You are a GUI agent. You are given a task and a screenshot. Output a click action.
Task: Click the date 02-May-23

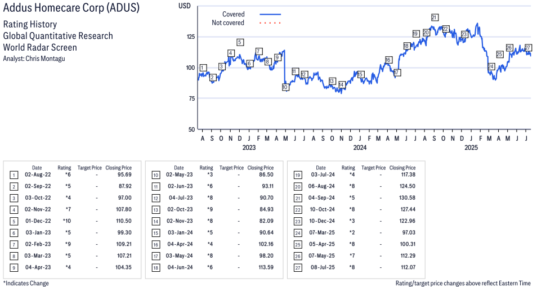(x=180, y=174)
